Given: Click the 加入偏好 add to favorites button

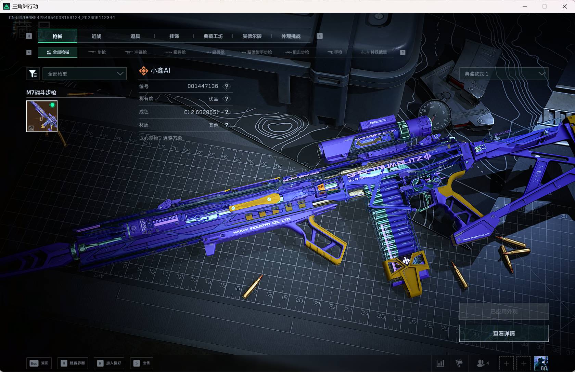Looking at the screenshot, I should (x=110, y=363).
